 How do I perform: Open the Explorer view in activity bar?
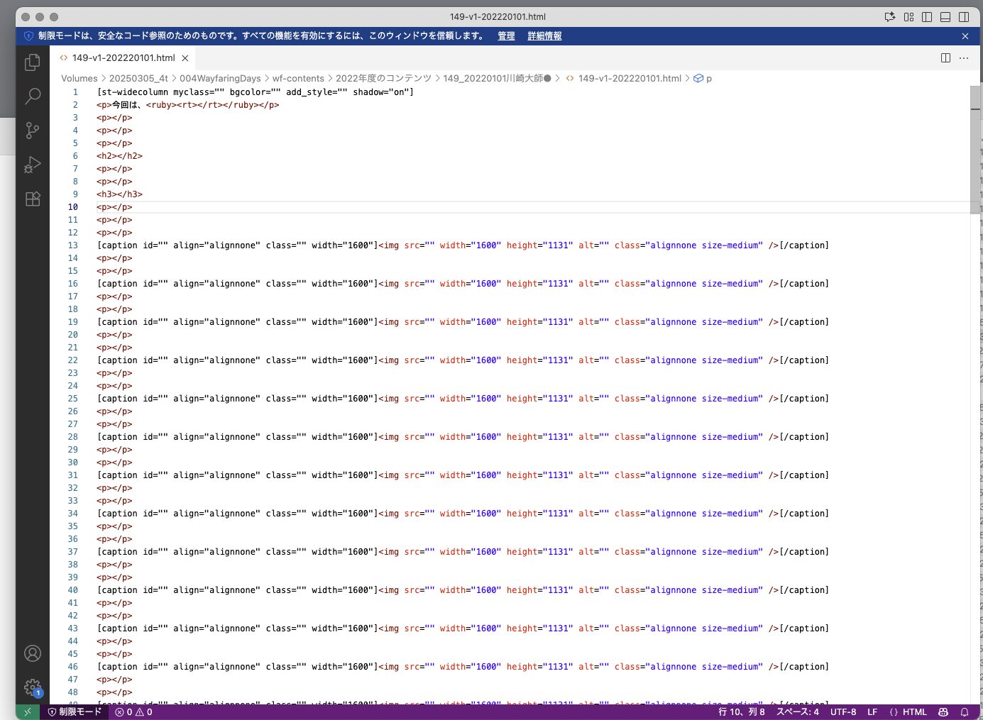pos(33,62)
